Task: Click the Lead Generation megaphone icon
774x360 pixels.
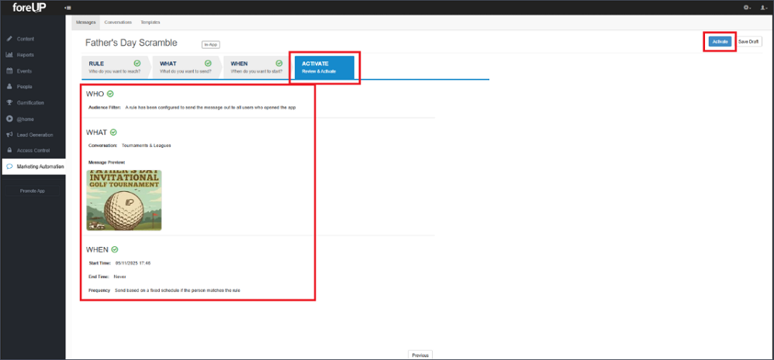Action: [9, 135]
